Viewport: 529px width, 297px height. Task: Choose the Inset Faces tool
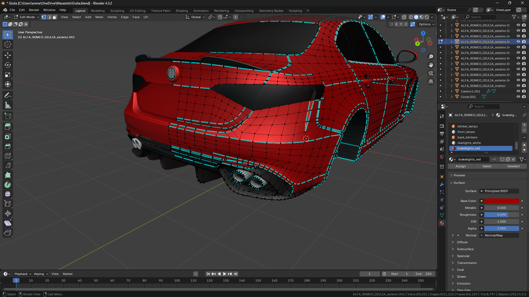8,137
